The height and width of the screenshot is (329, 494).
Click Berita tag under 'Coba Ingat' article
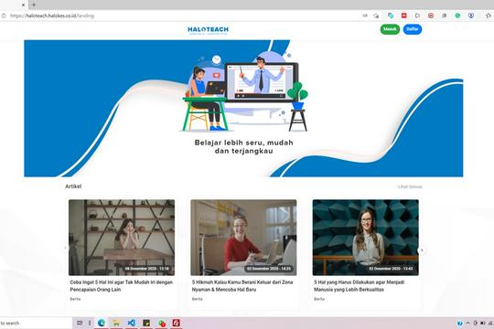pos(75,299)
